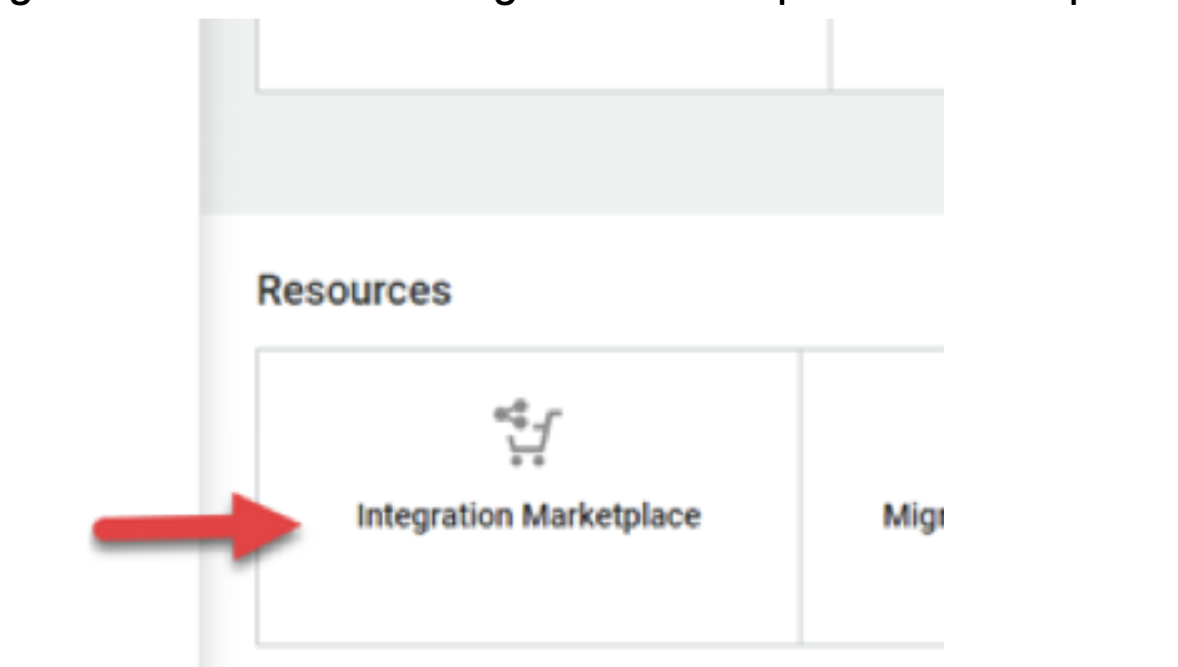This screenshot has width=1178, height=667.
Task: Open the Integration Marketplace label link
Action: (x=530, y=517)
